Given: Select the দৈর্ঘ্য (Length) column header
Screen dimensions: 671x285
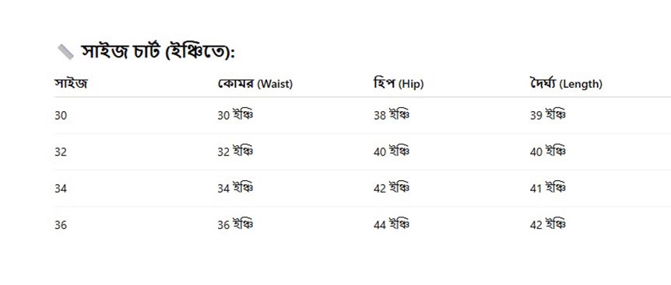Looking at the screenshot, I should [566, 84].
